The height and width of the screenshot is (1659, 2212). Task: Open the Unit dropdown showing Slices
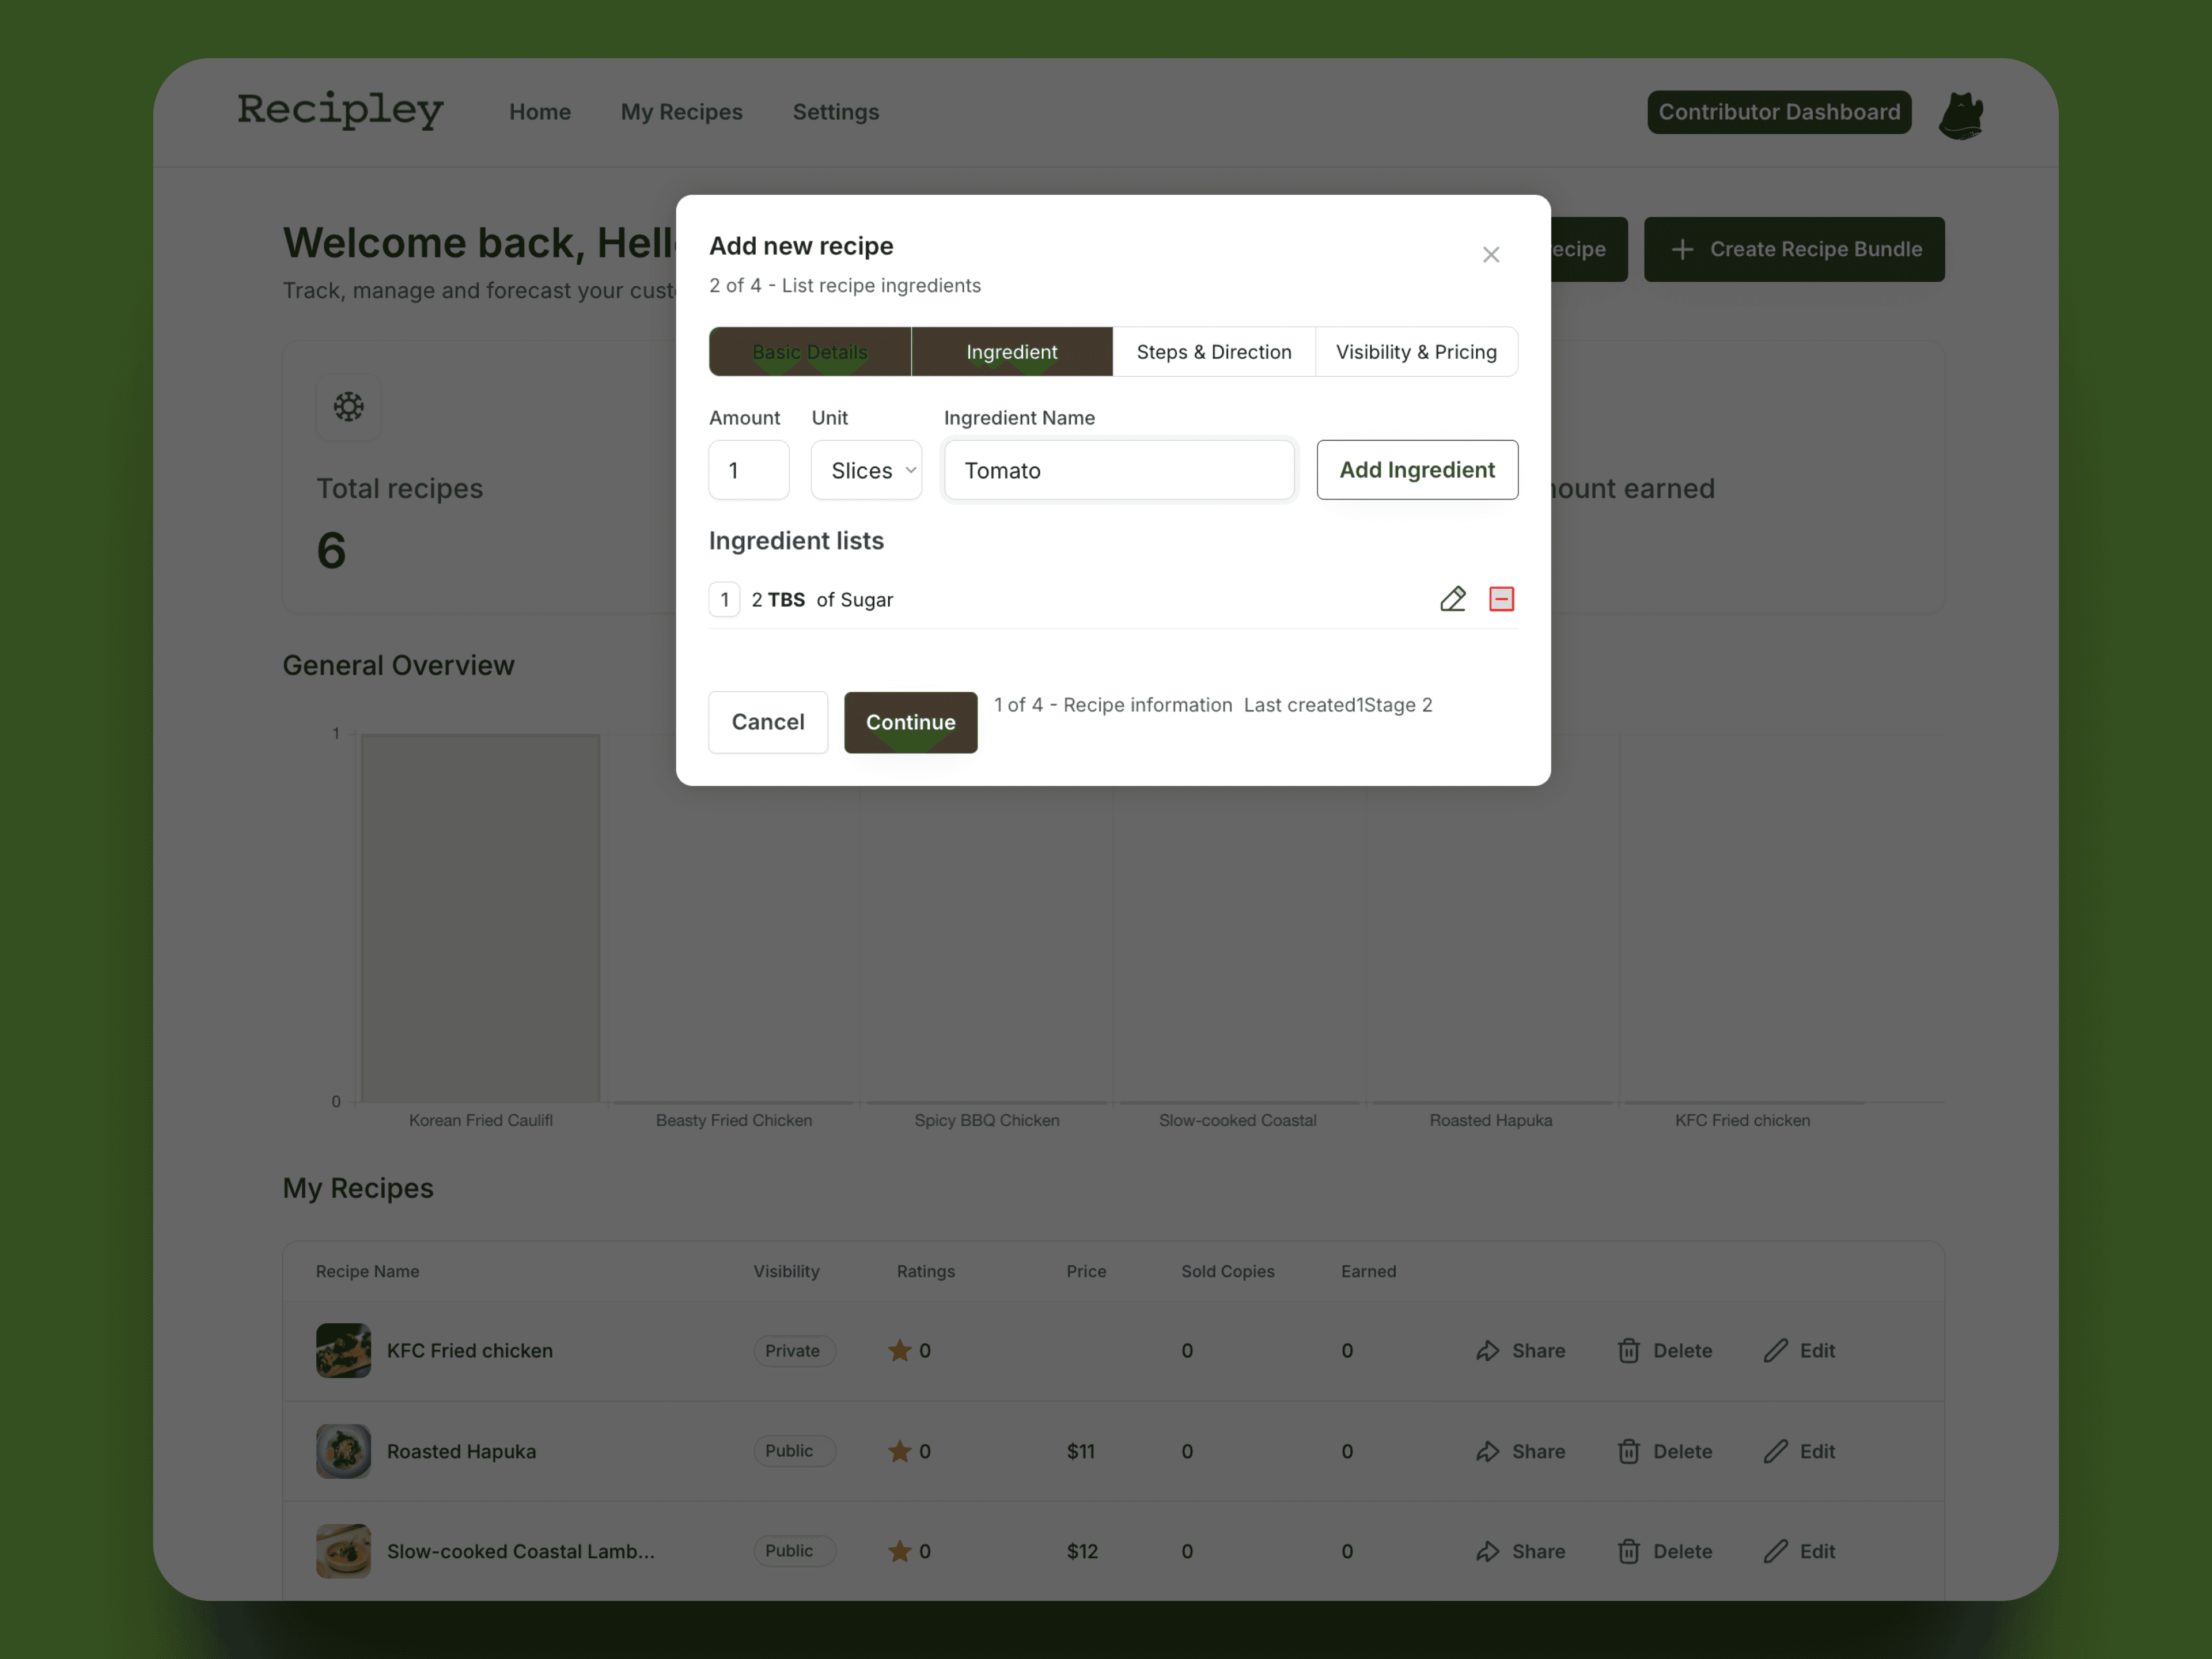(x=866, y=470)
